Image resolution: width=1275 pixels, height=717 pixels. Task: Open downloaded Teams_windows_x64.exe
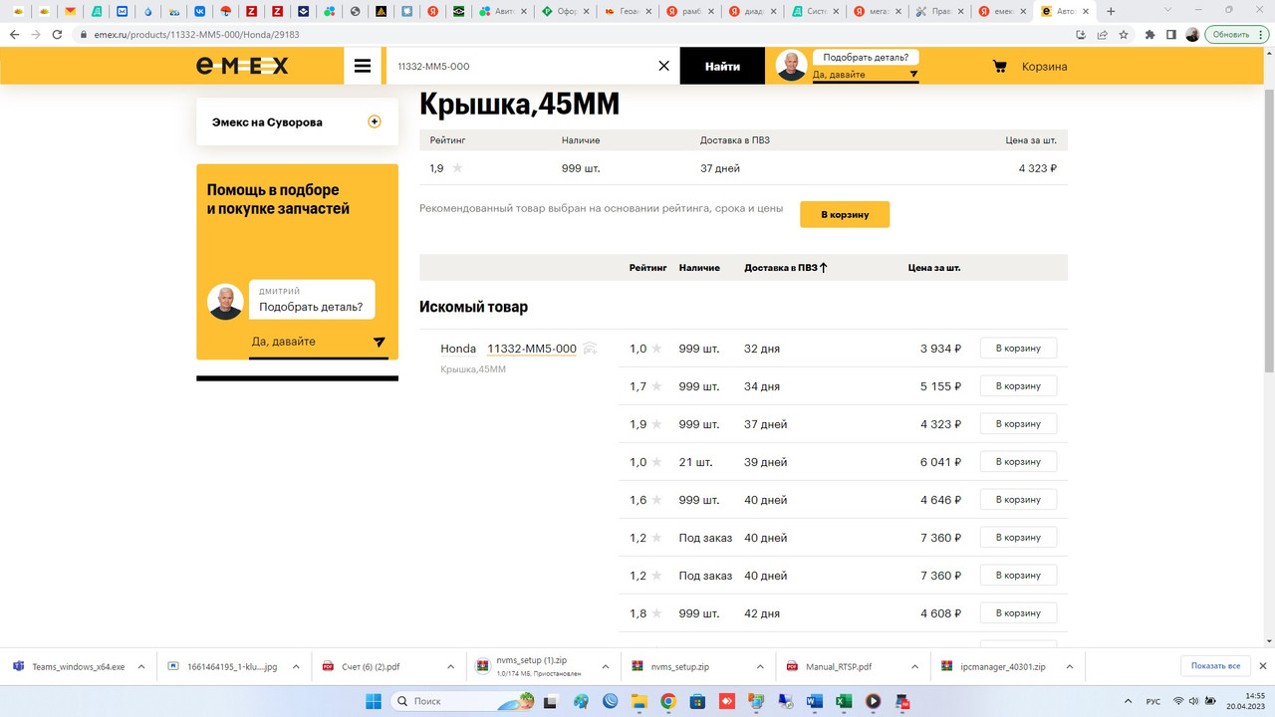coord(69,666)
